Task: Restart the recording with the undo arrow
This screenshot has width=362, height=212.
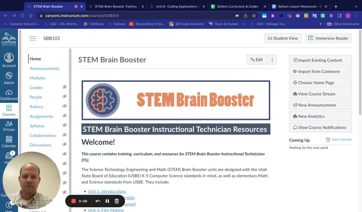Action: pyautogui.click(x=98, y=201)
